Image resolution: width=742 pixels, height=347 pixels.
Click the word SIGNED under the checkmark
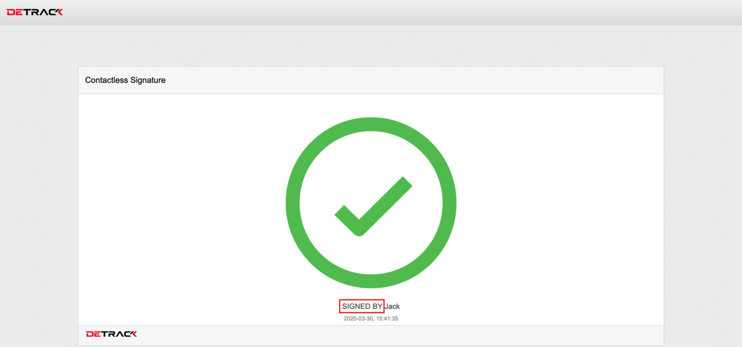(x=356, y=306)
